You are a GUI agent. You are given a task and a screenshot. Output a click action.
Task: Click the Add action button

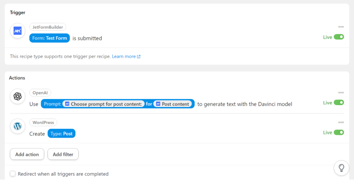click(x=27, y=154)
